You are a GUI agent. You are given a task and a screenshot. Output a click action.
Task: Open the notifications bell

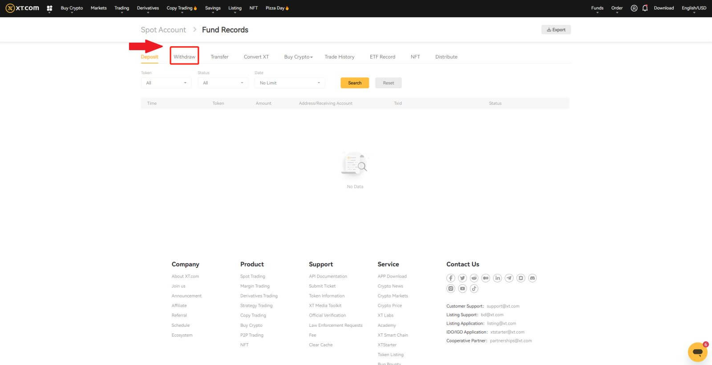tap(645, 8)
